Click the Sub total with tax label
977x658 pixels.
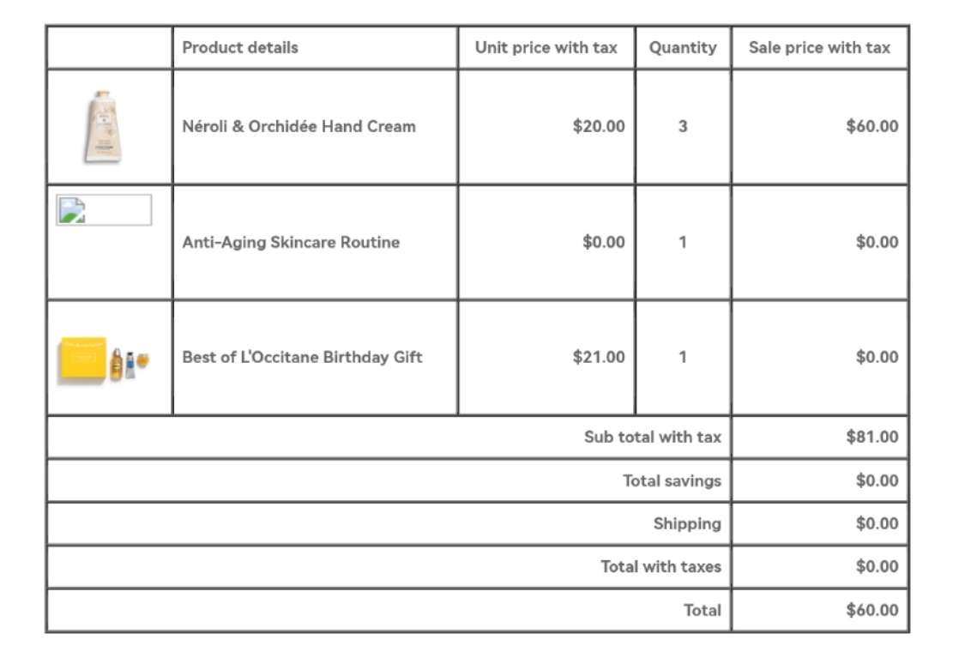pyautogui.click(x=653, y=438)
